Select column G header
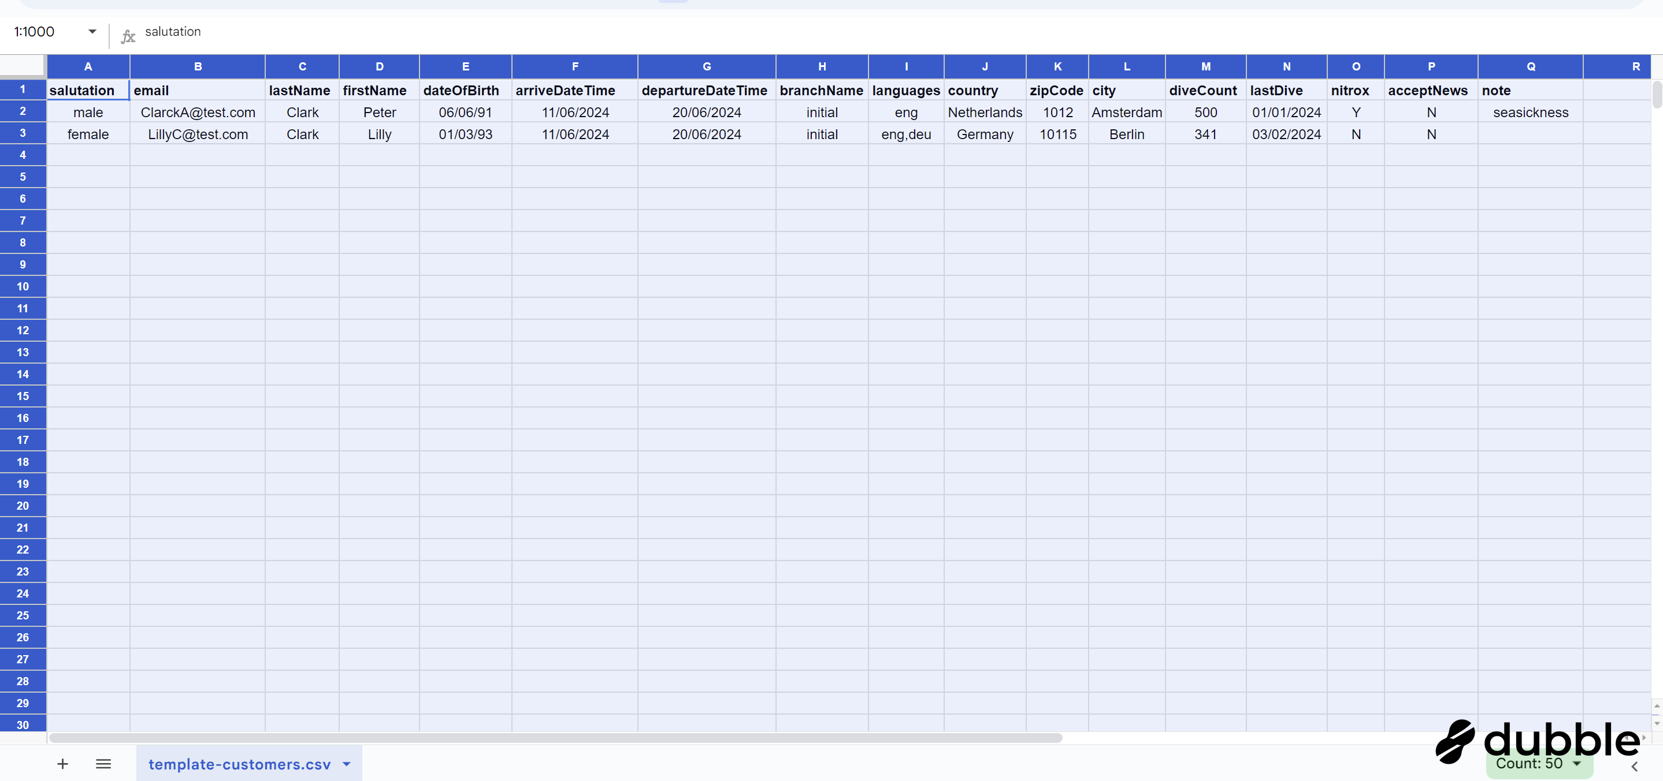The height and width of the screenshot is (781, 1663). tap(706, 66)
